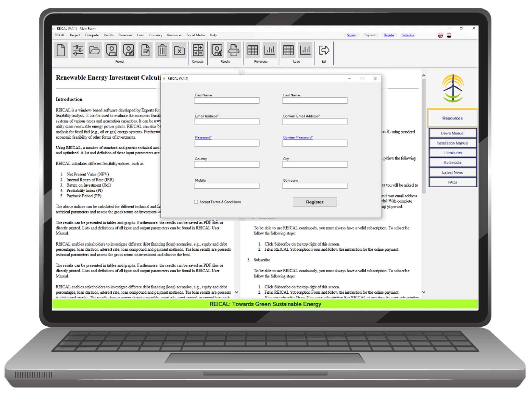530x397 pixels.
Task: Click the new project blank page icon
Action: pos(61,50)
